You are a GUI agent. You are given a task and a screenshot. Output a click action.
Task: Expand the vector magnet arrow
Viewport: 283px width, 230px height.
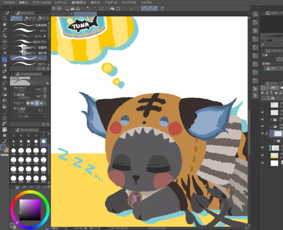[x=45, y=116]
